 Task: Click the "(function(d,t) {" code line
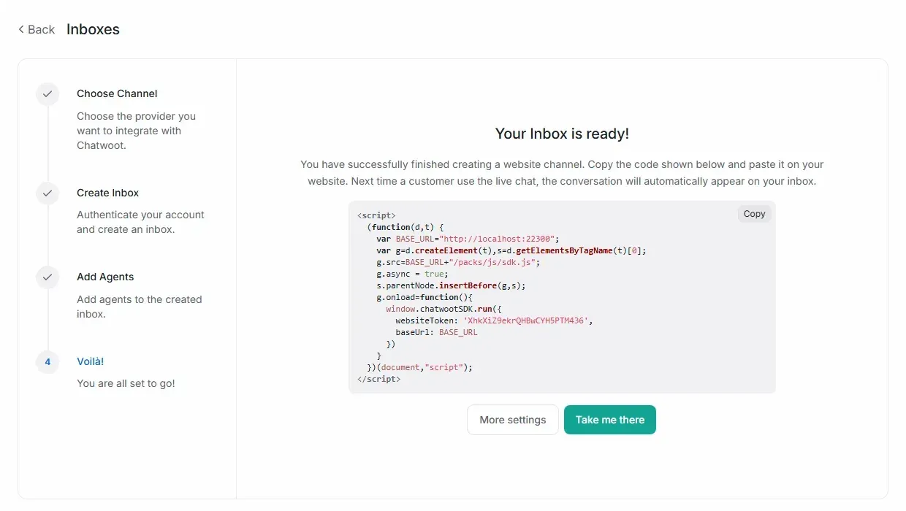tap(406, 227)
